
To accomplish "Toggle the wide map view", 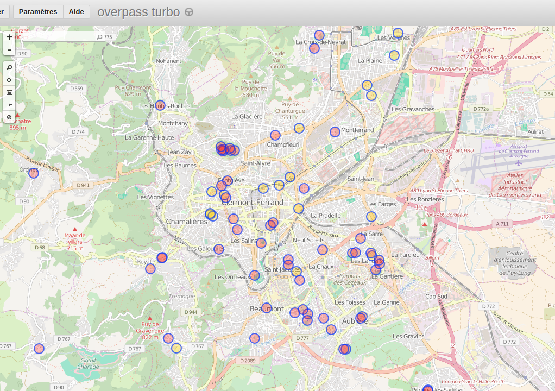I will point(9,105).
